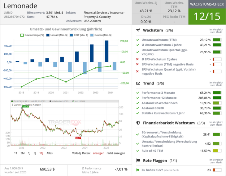226x176 pixels.
Task: Click the 188,30 high price marker
Action: 26,106
